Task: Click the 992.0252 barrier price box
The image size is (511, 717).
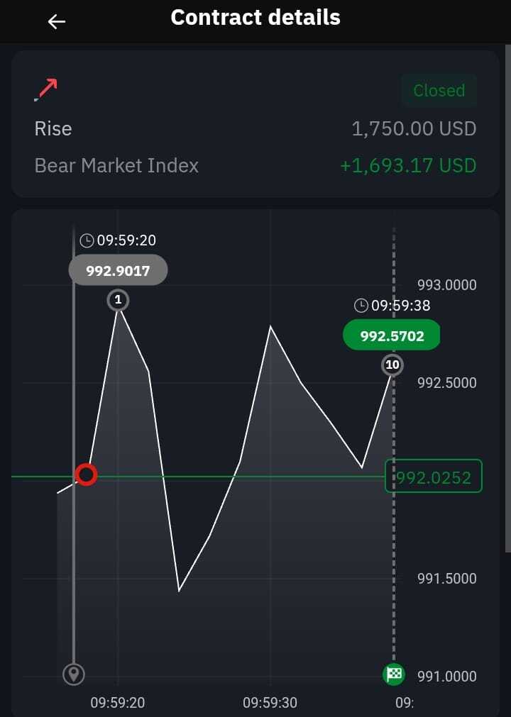Action: click(433, 477)
